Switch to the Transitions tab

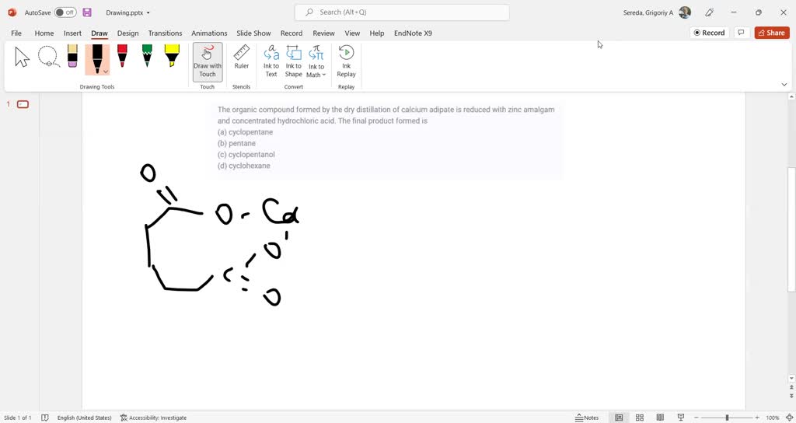tap(165, 33)
